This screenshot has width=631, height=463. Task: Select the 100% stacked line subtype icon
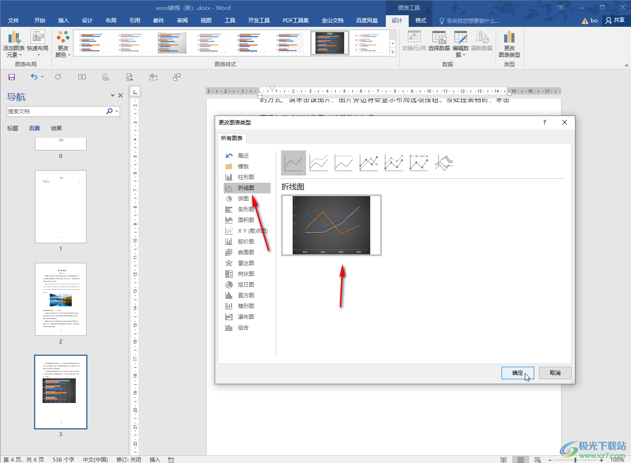click(x=344, y=163)
